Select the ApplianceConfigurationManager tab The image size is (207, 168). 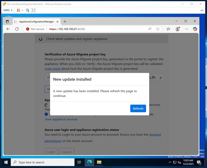pos(36,22)
